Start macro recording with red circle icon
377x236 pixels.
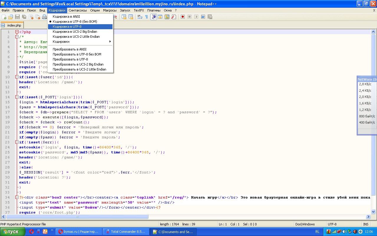(183, 17)
